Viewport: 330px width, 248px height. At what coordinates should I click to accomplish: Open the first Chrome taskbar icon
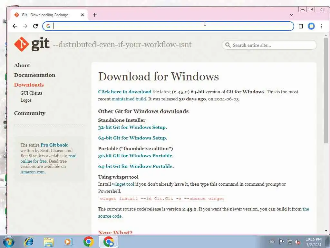coord(88,242)
